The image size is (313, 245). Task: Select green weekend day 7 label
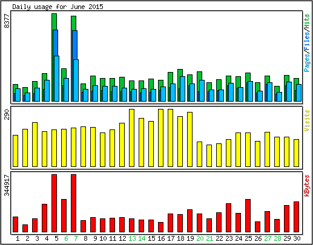tap(76, 238)
